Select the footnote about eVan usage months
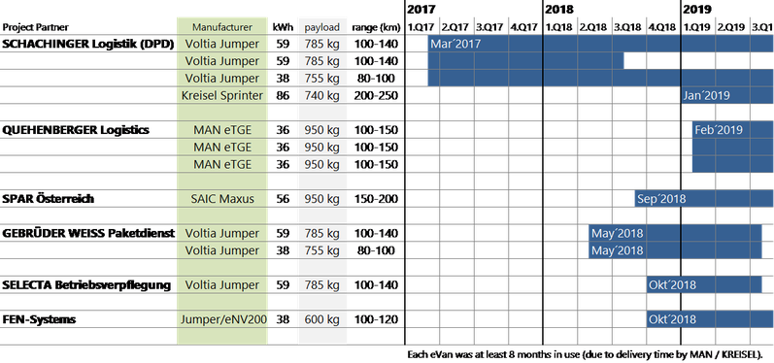The image size is (774, 363). [x=585, y=354]
